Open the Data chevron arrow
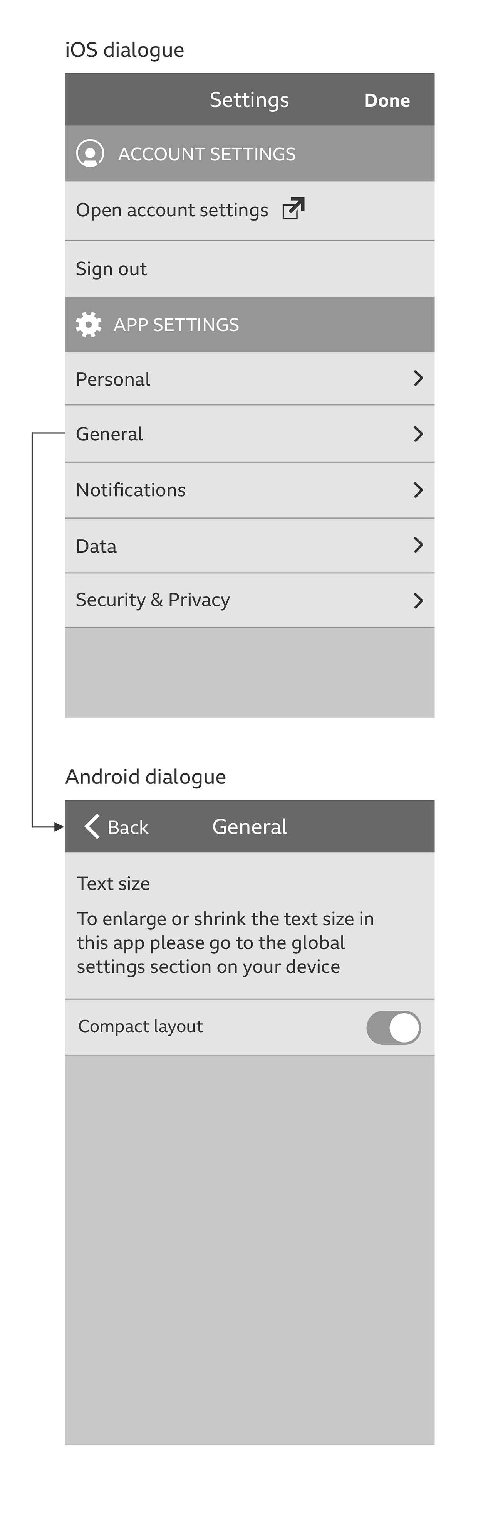Image resolution: width=493 pixels, height=1528 pixels. (418, 545)
